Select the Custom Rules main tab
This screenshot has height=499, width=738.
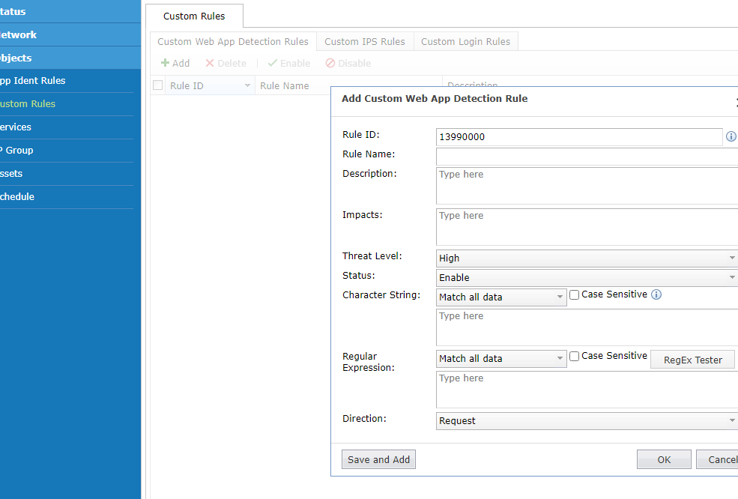(x=194, y=16)
